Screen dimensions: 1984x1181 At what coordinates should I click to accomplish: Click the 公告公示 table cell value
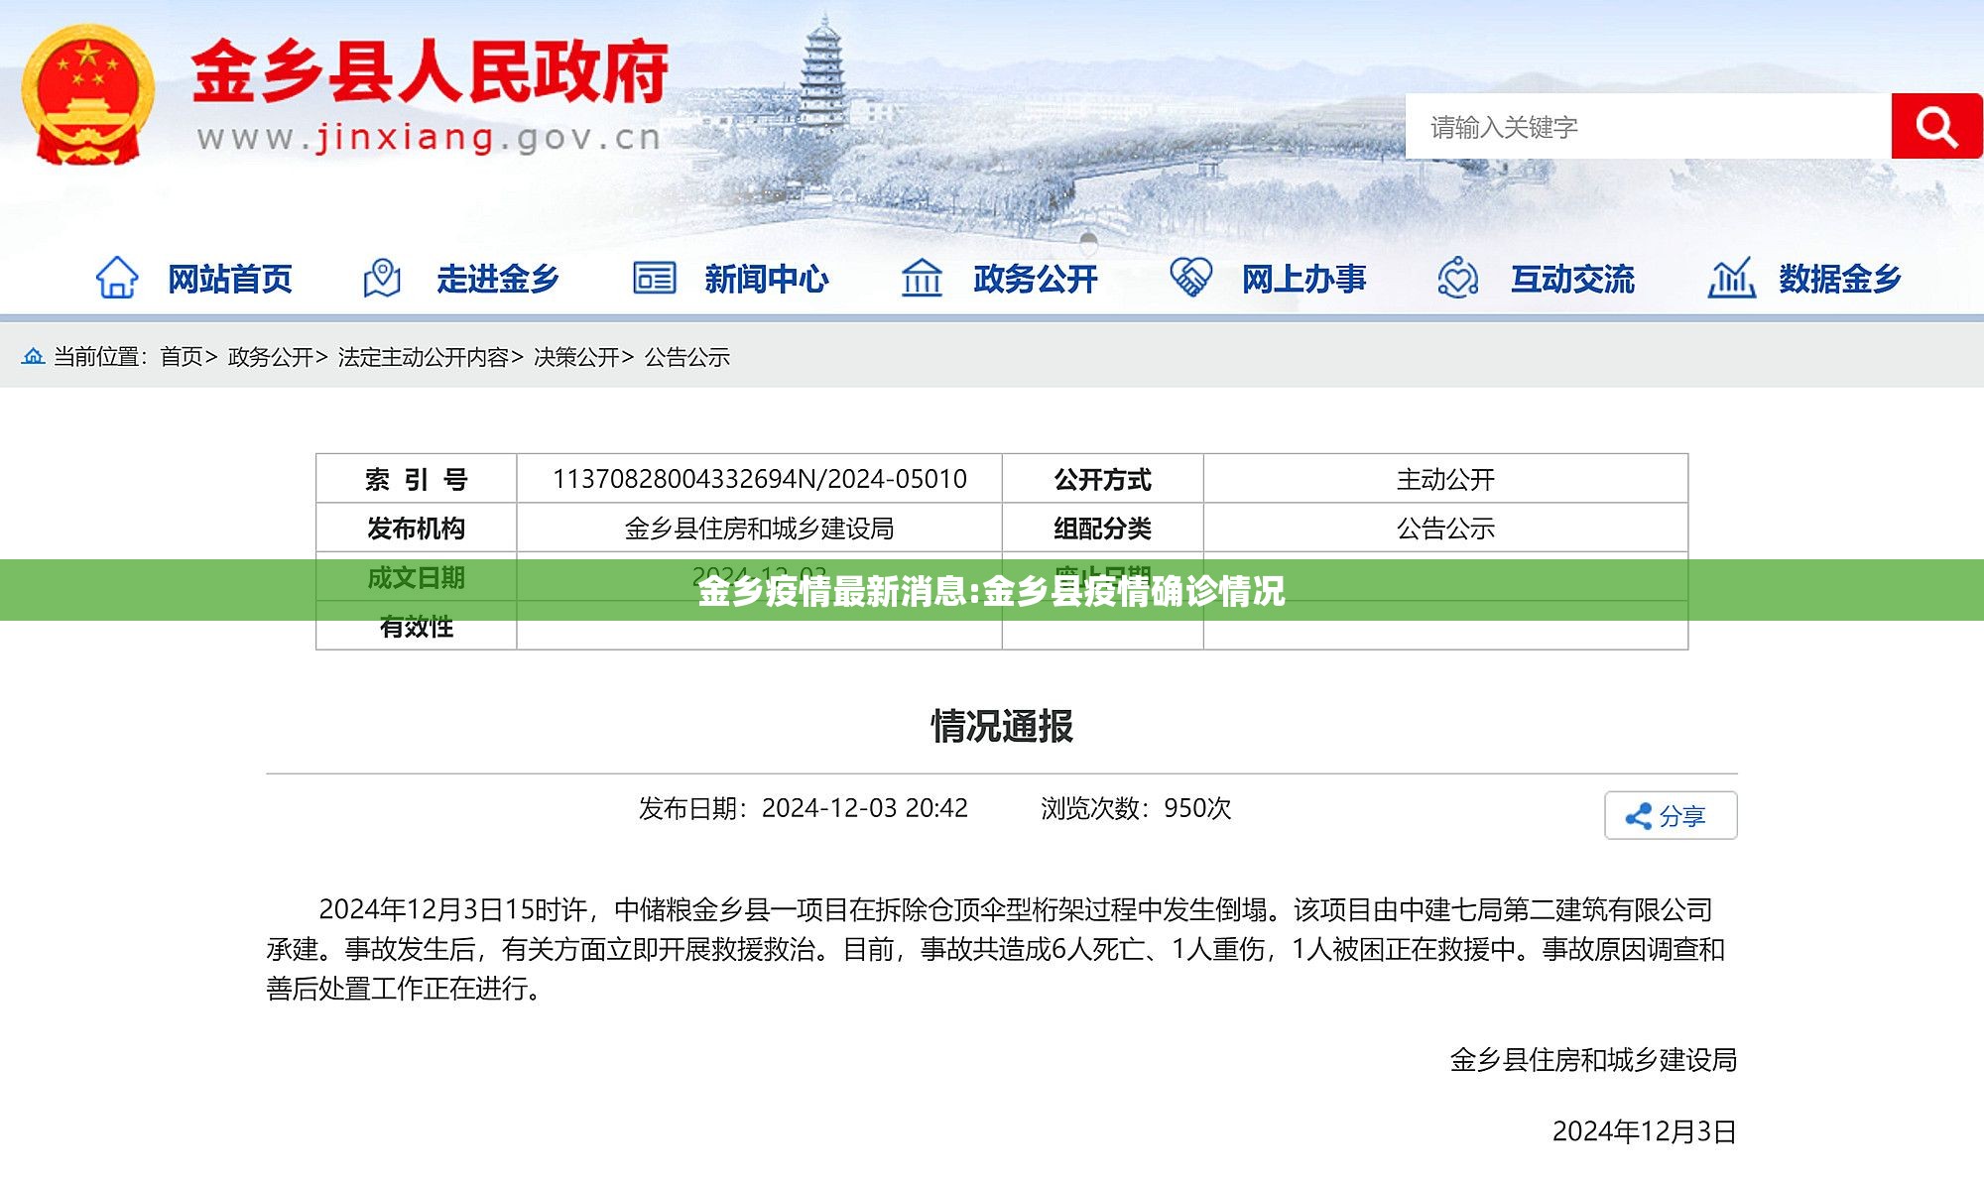(1445, 529)
